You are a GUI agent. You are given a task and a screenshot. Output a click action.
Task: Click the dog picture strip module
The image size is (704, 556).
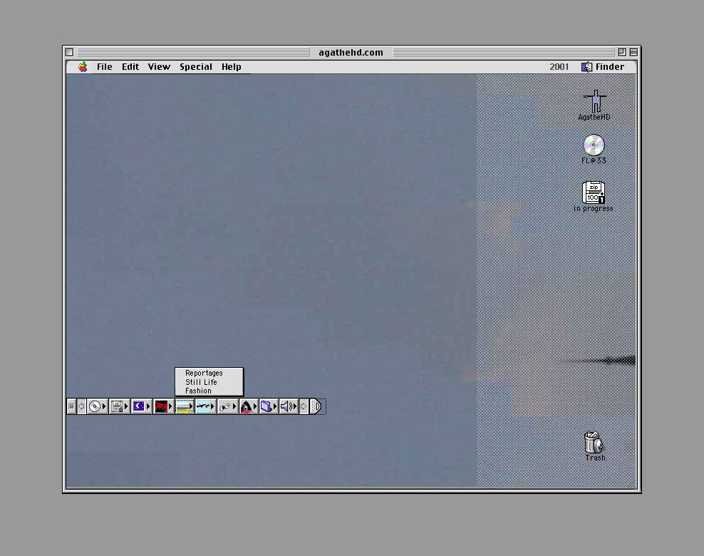249,406
